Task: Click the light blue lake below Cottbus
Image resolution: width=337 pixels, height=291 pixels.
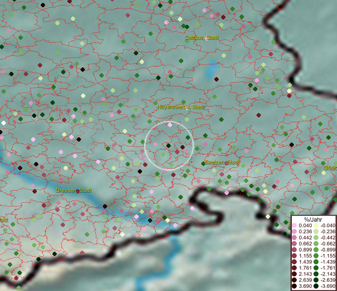Action: tap(212, 72)
